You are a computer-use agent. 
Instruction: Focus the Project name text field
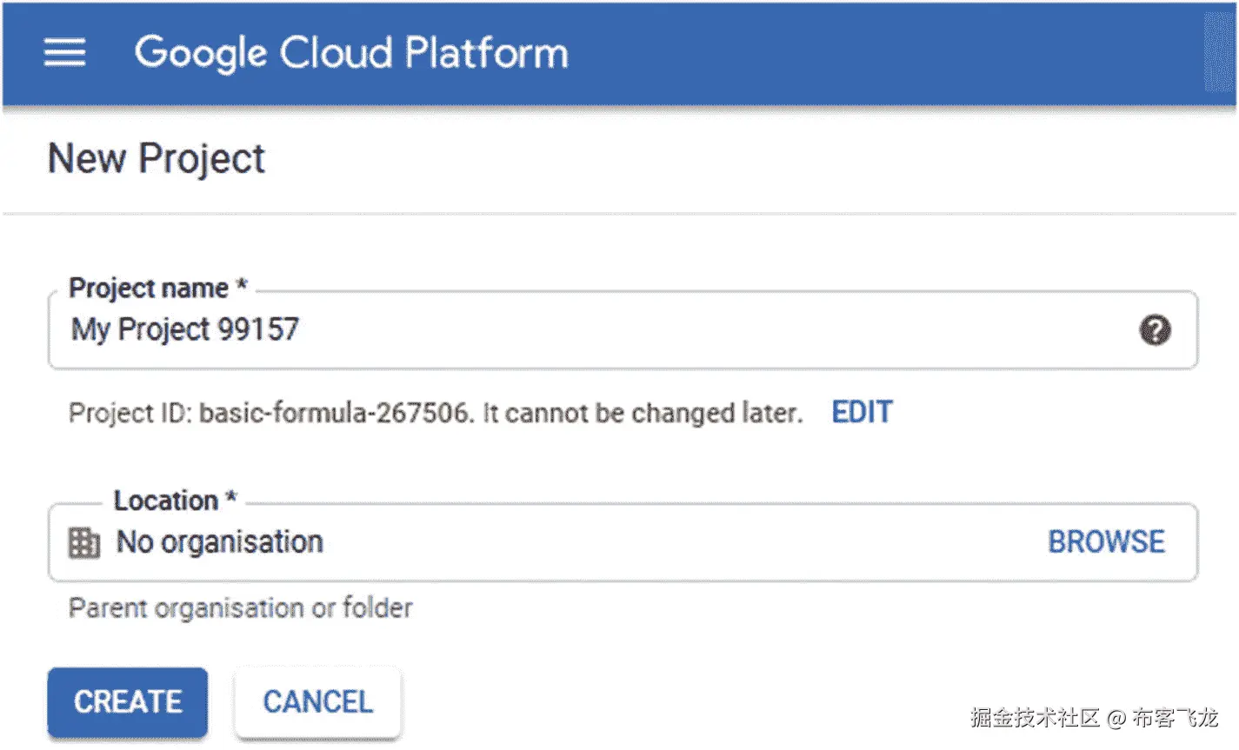coord(696,330)
